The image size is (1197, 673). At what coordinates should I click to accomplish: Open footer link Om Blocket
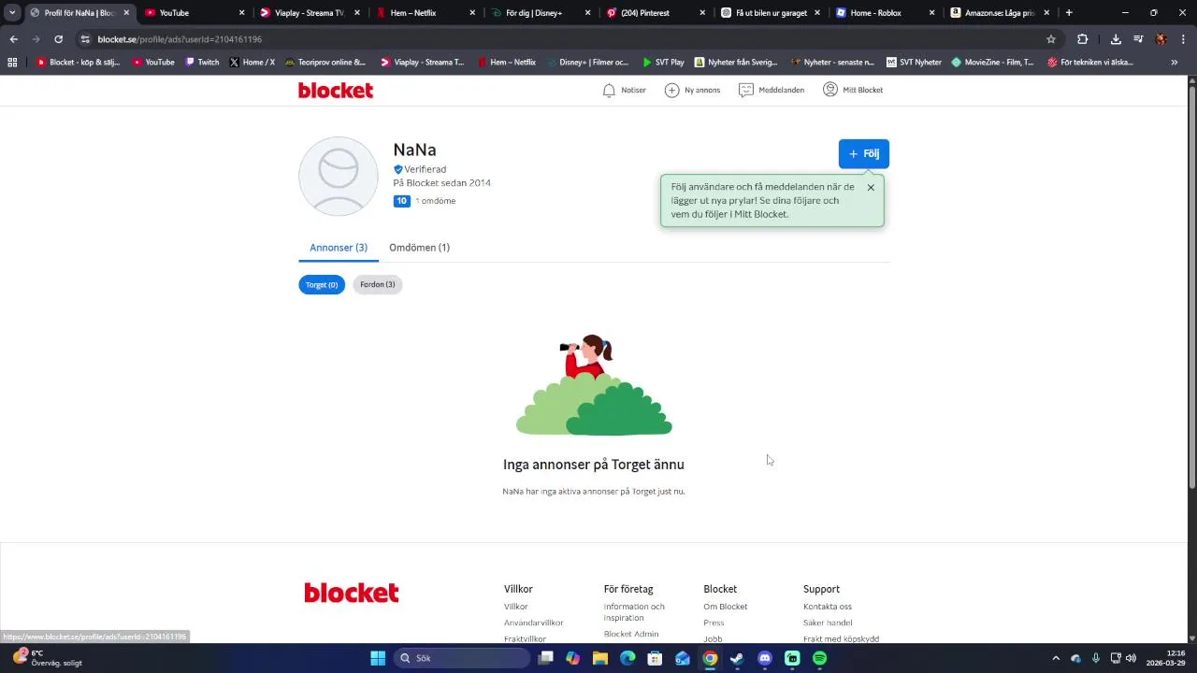[726, 607]
